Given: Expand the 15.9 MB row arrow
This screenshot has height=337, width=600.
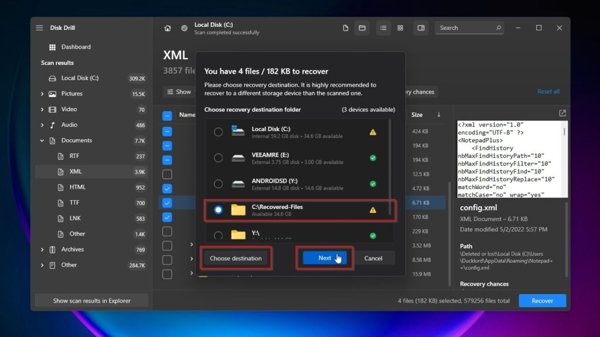Looking at the screenshot, I should (192, 273).
